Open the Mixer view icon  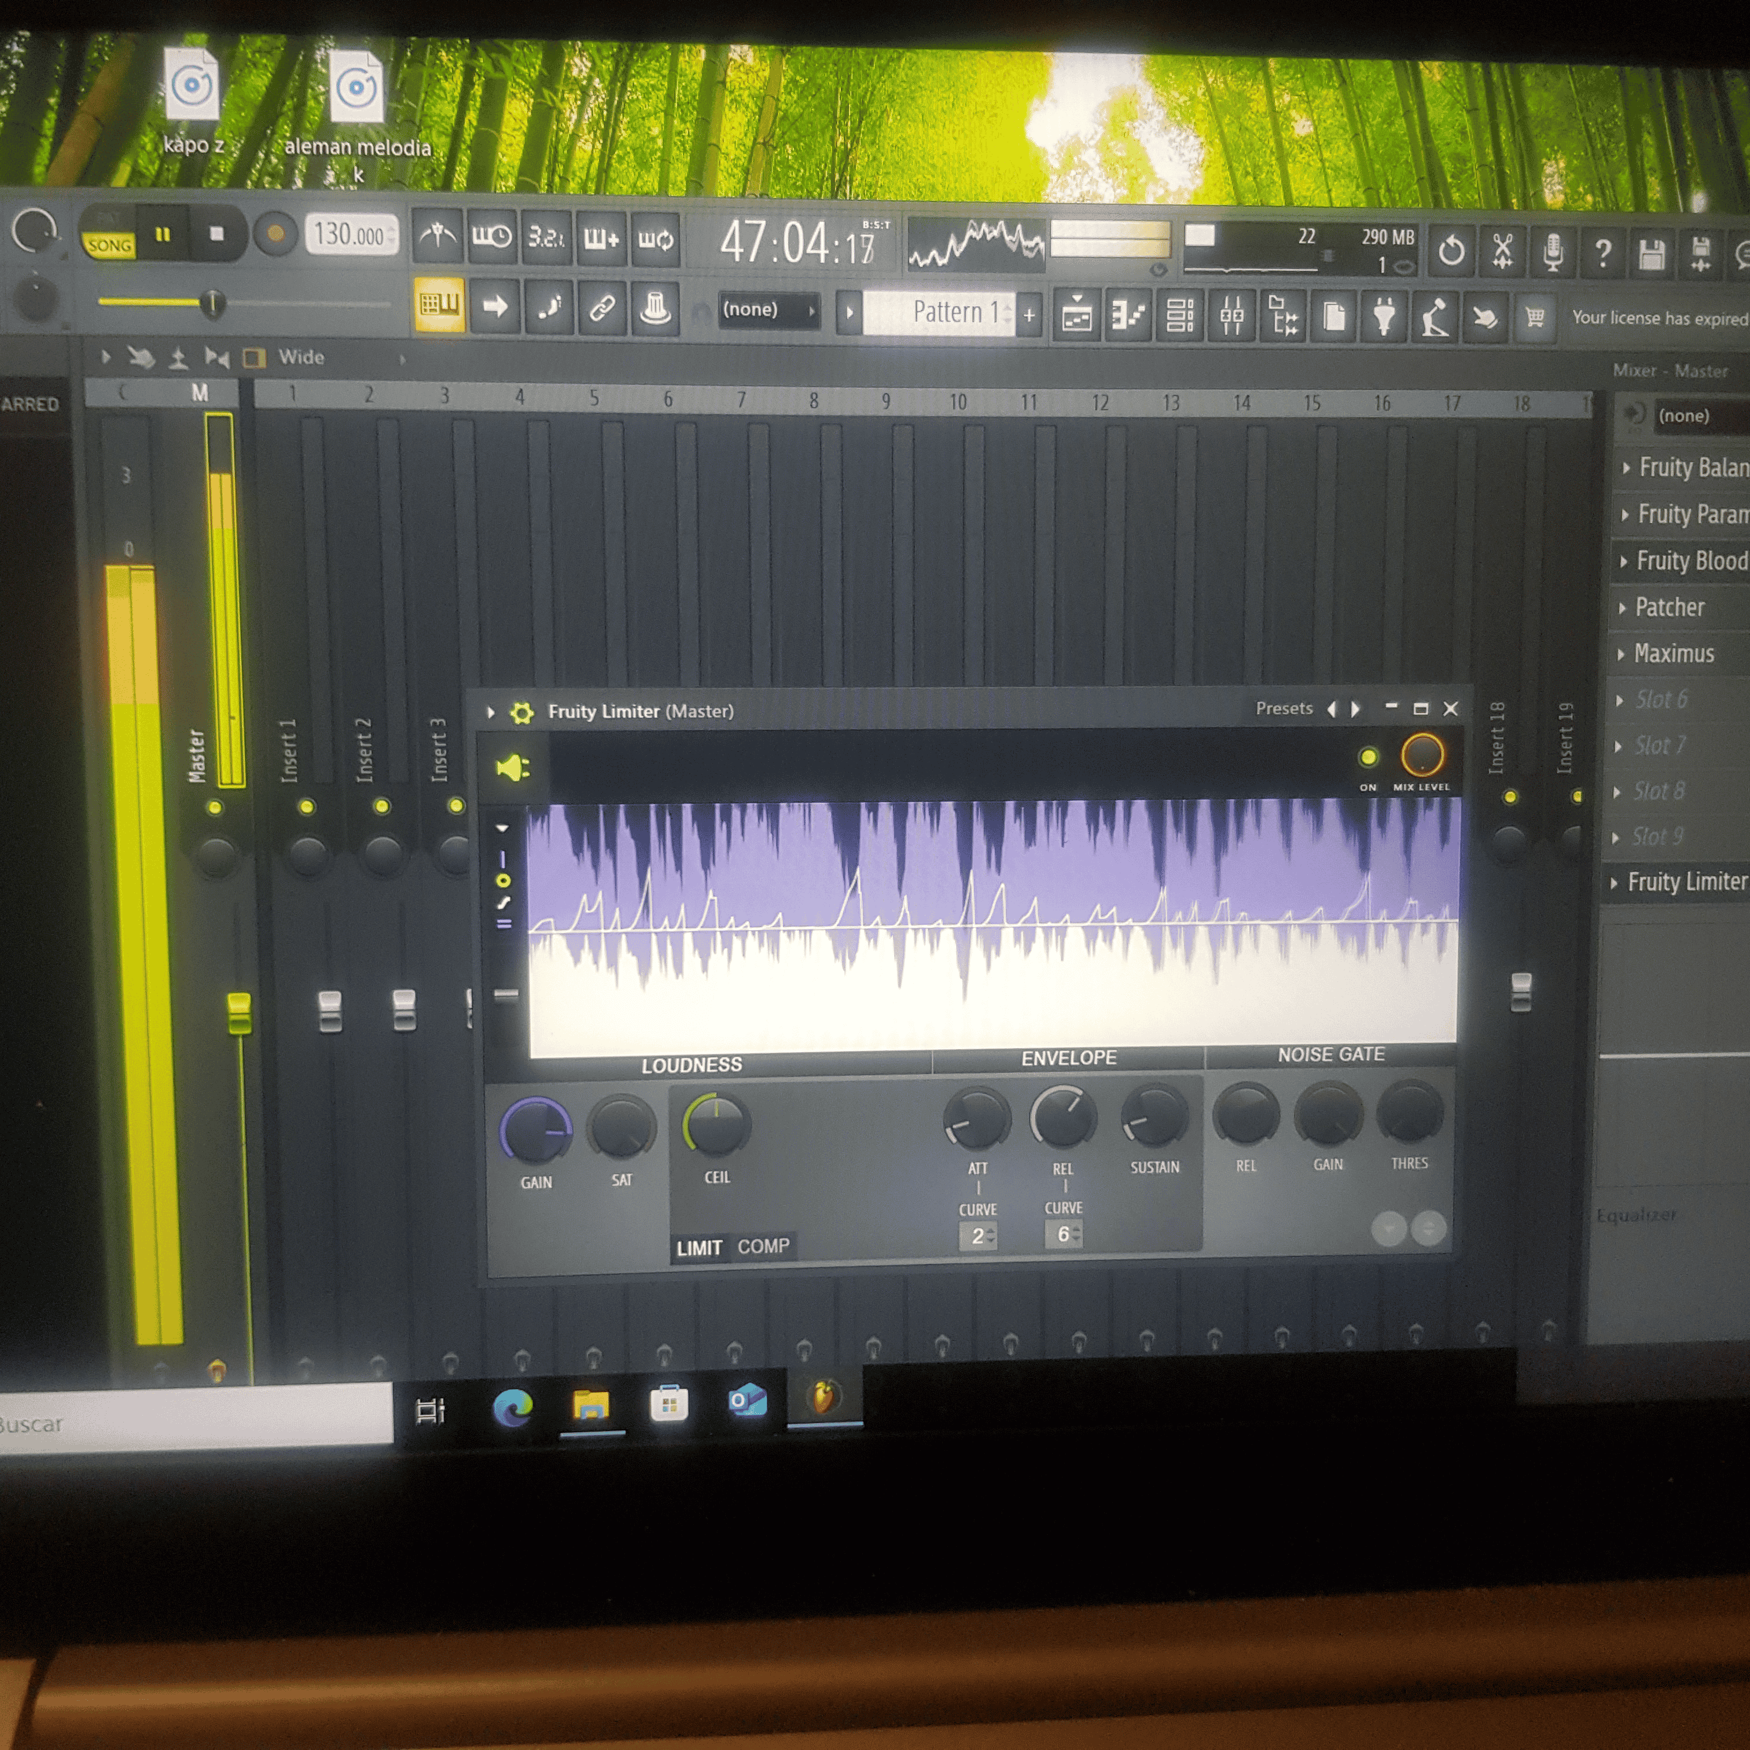(x=1231, y=317)
